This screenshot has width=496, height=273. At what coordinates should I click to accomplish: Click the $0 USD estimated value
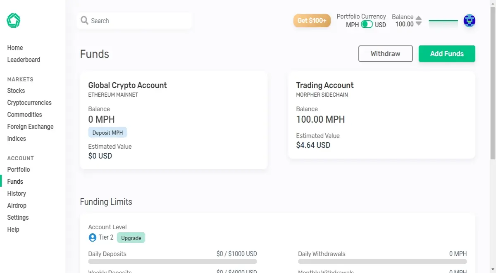100,156
